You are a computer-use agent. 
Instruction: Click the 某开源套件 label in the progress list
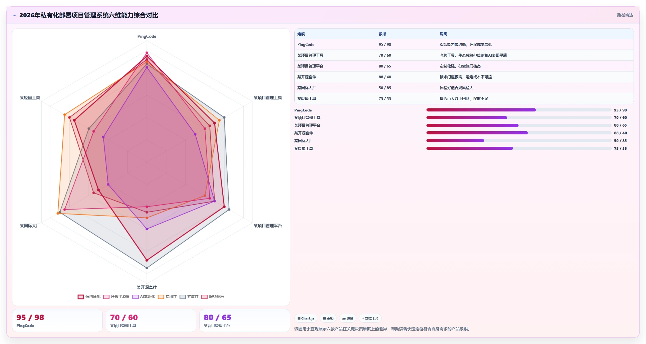[x=304, y=133]
